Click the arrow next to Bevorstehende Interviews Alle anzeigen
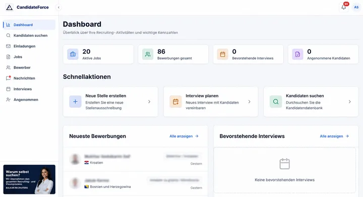The image size is (363, 197). tap(347, 136)
